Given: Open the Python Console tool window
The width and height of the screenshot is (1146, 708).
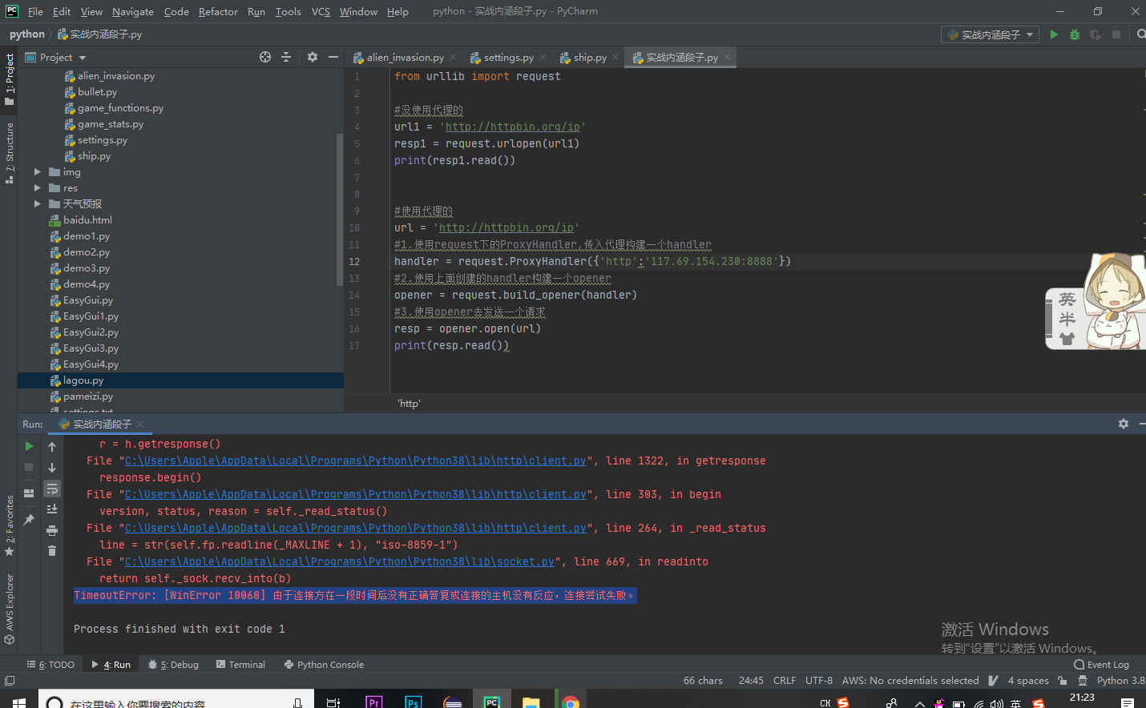Looking at the screenshot, I should click(324, 665).
